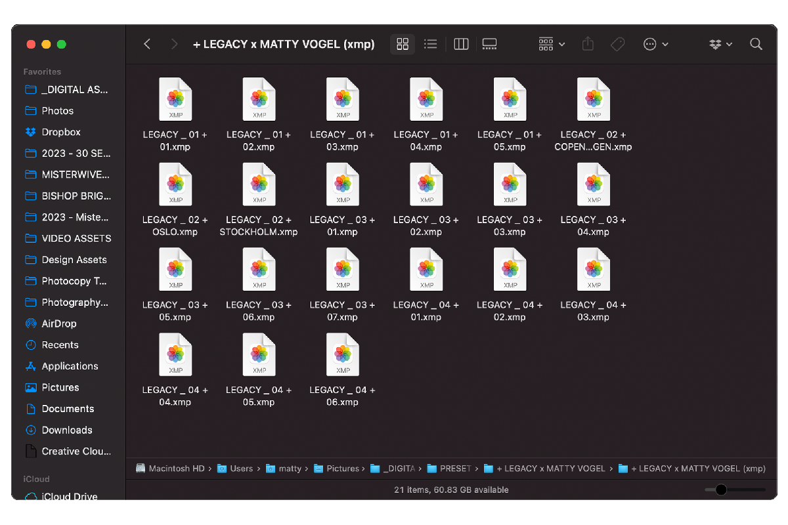
Task: Click the Edit Tags icon
Action: click(x=617, y=44)
